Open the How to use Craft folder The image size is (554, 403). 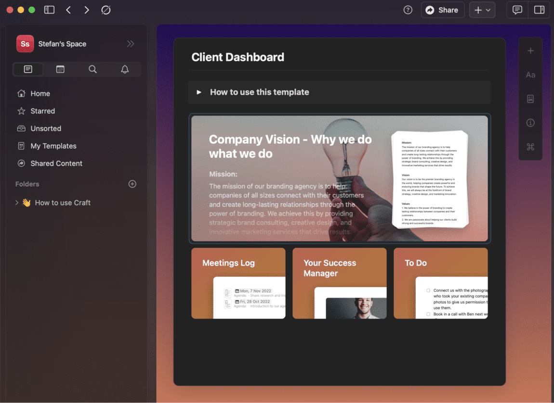[x=63, y=203]
